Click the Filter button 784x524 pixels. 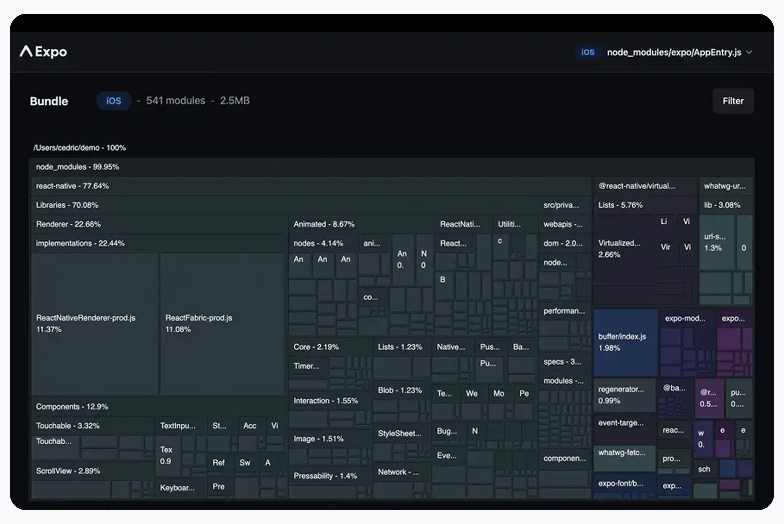pyautogui.click(x=733, y=101)
